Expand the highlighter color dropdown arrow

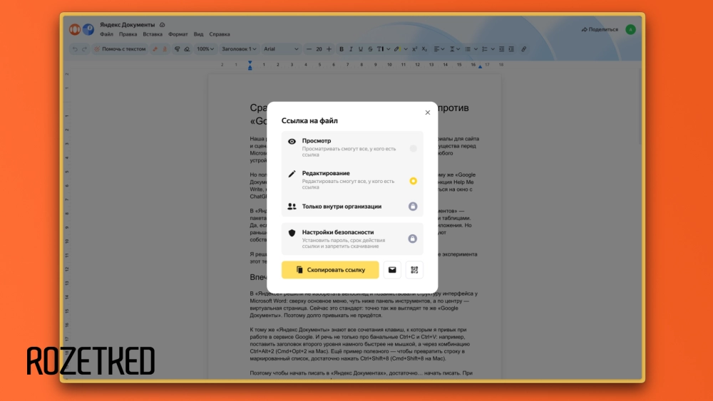pyautogui.click(x=405, y=49)
